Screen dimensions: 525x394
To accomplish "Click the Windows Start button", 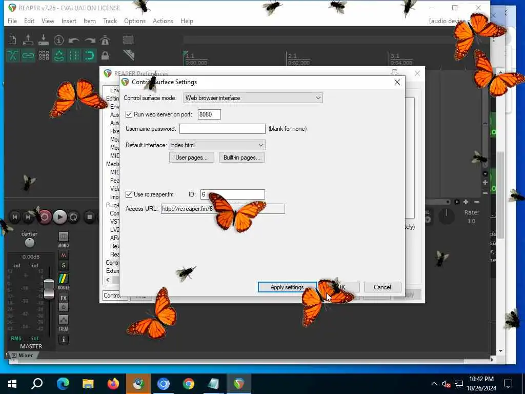I will tap(12, 384).
